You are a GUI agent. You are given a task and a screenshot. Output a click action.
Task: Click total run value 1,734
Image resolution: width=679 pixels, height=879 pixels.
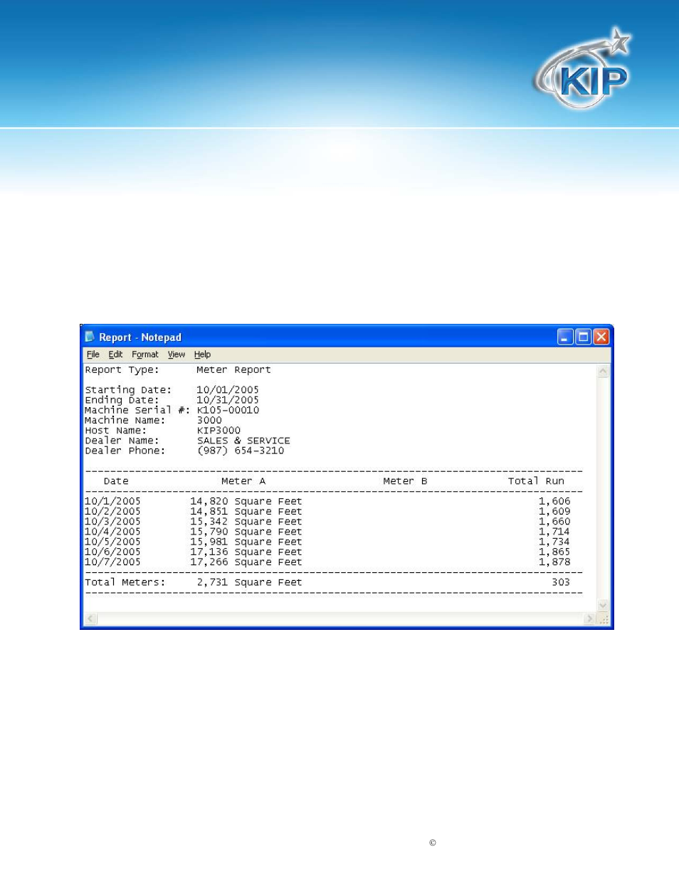554,542
